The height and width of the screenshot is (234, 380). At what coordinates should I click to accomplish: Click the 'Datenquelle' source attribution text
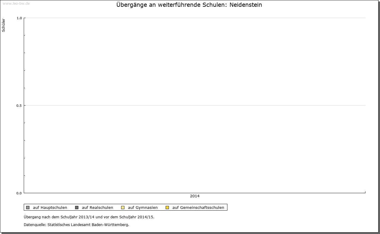[x=76, y=225]
